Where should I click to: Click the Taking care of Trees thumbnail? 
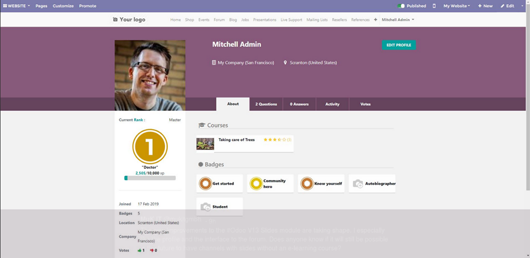pos(205,144)
